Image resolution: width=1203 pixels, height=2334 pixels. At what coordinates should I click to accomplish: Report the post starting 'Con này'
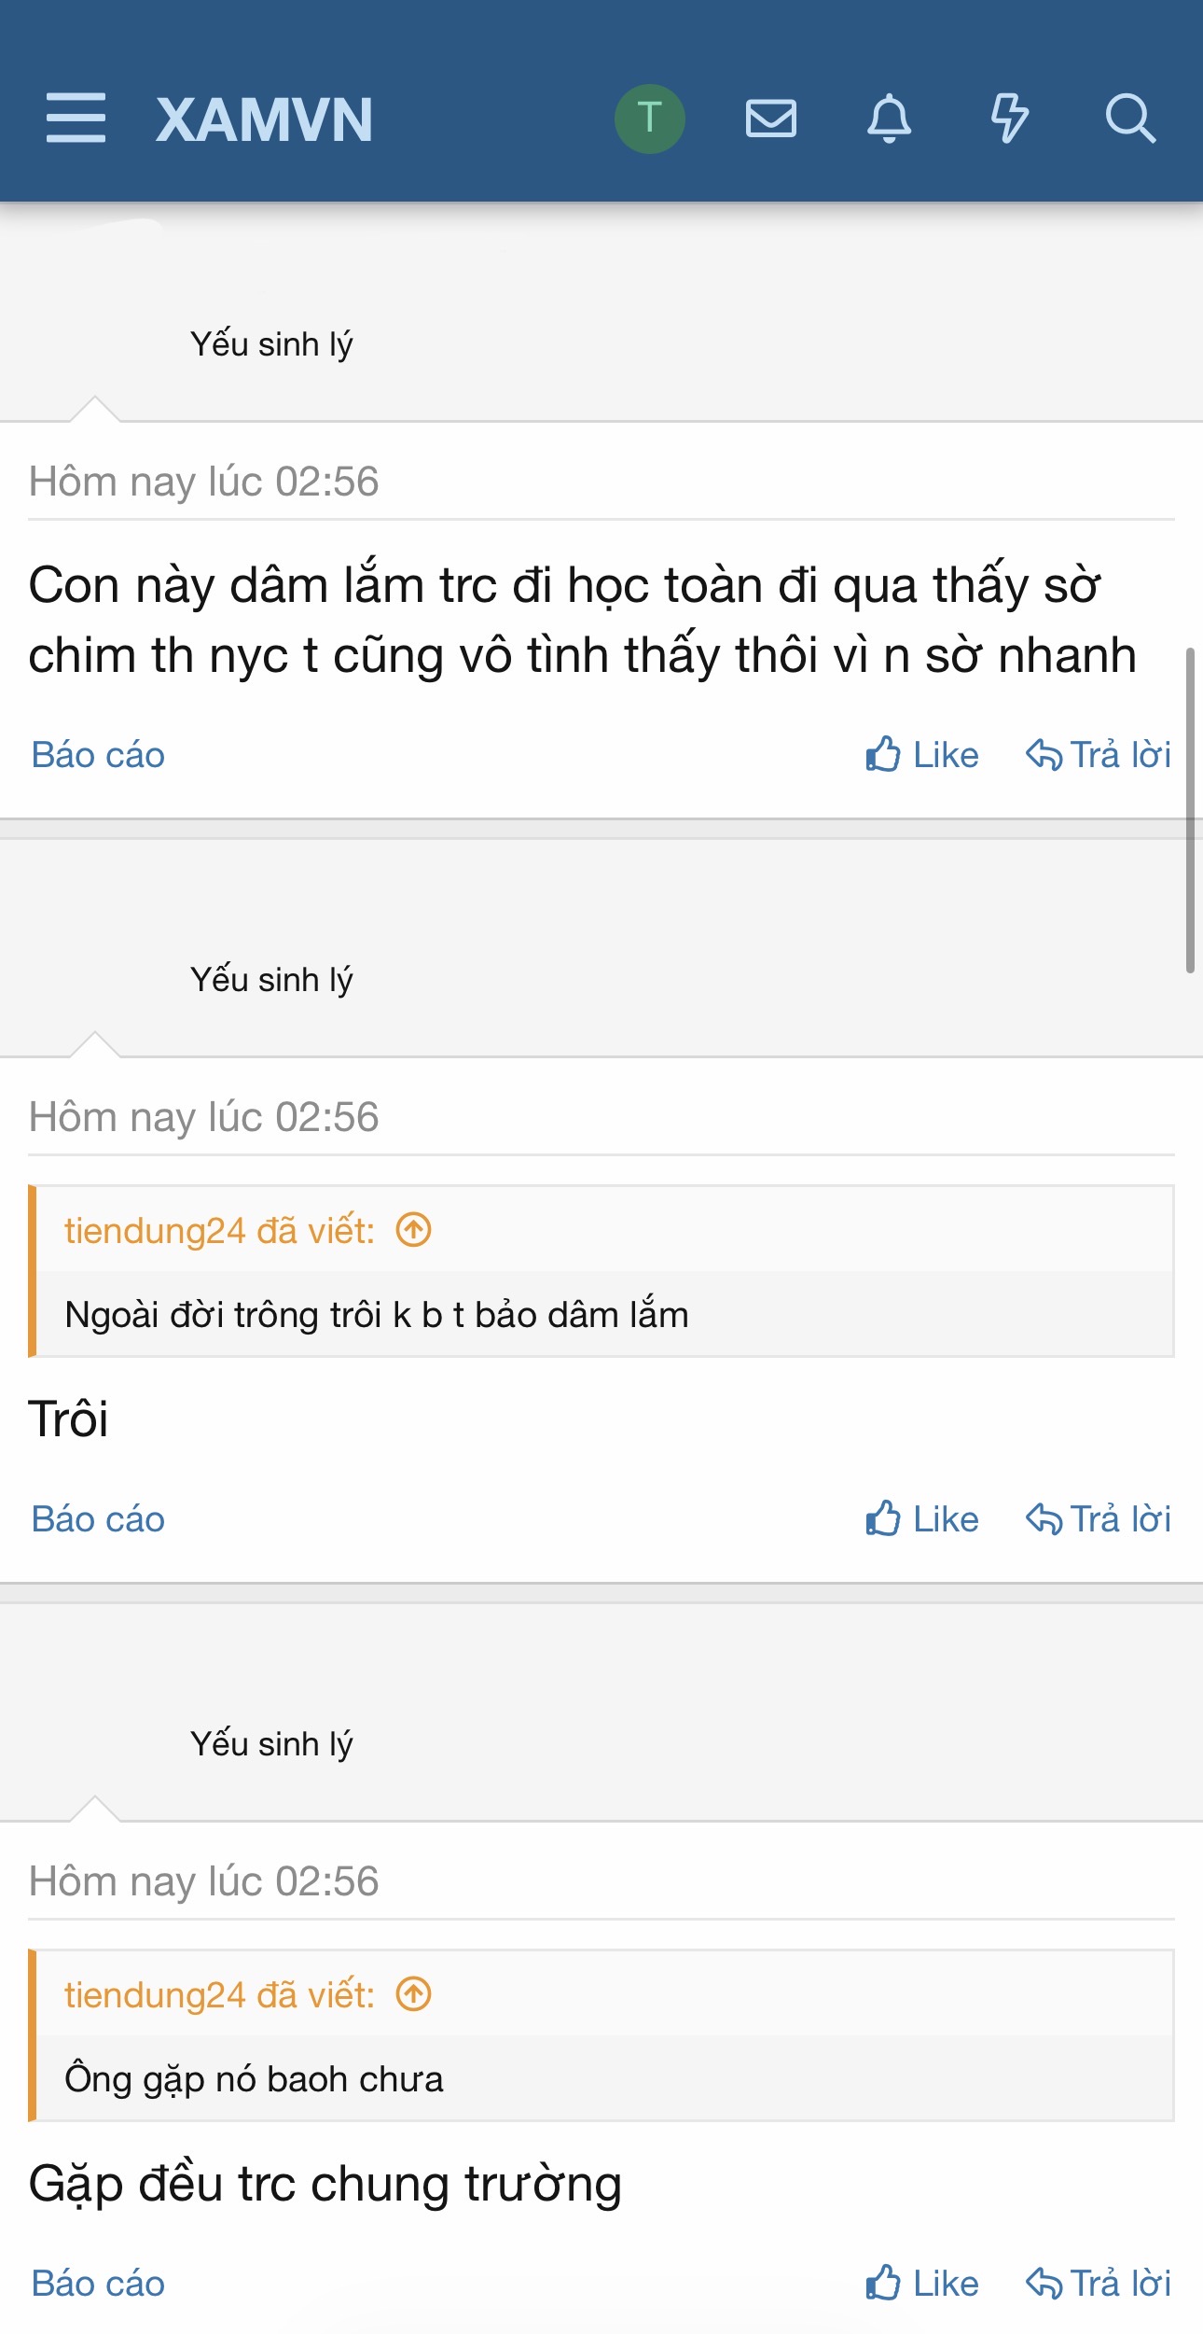pos(98,755)
